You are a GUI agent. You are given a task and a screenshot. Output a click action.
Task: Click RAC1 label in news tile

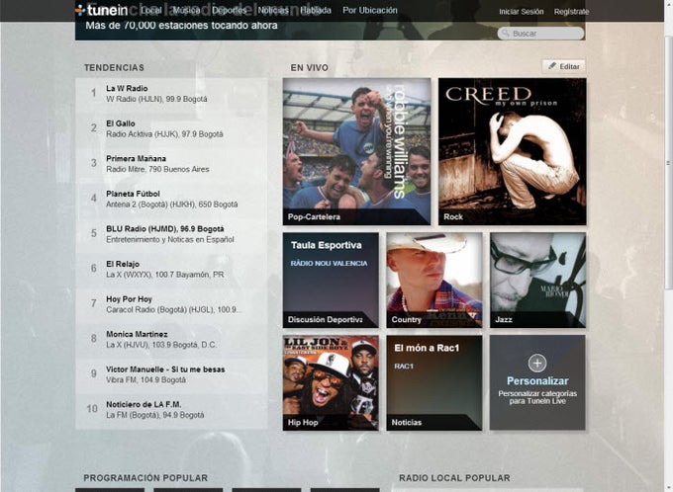(404, 366)
